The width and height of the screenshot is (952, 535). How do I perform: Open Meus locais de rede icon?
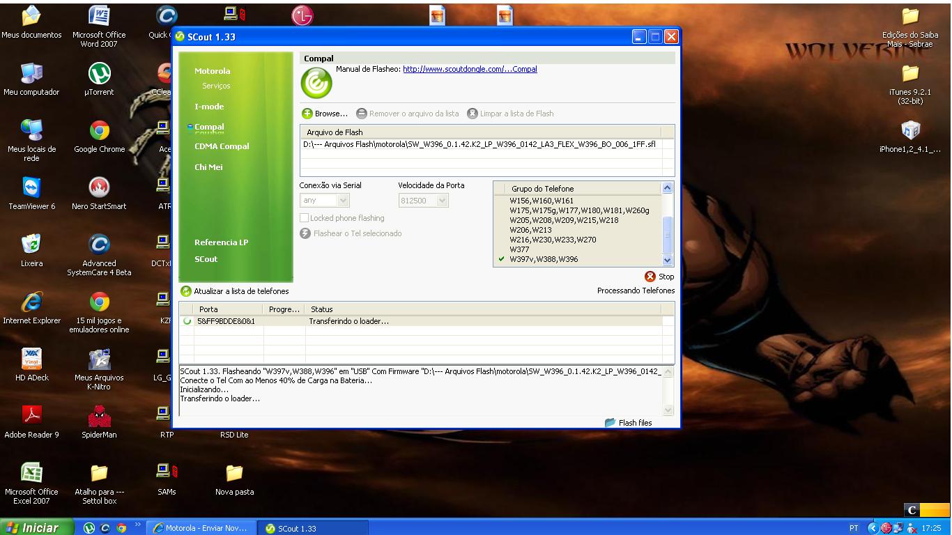tap(31, 141)
